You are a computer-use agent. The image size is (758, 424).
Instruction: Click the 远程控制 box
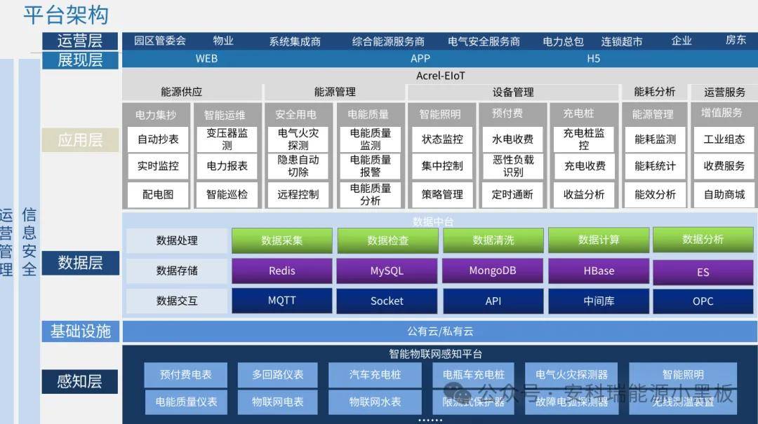pos(298,194)
